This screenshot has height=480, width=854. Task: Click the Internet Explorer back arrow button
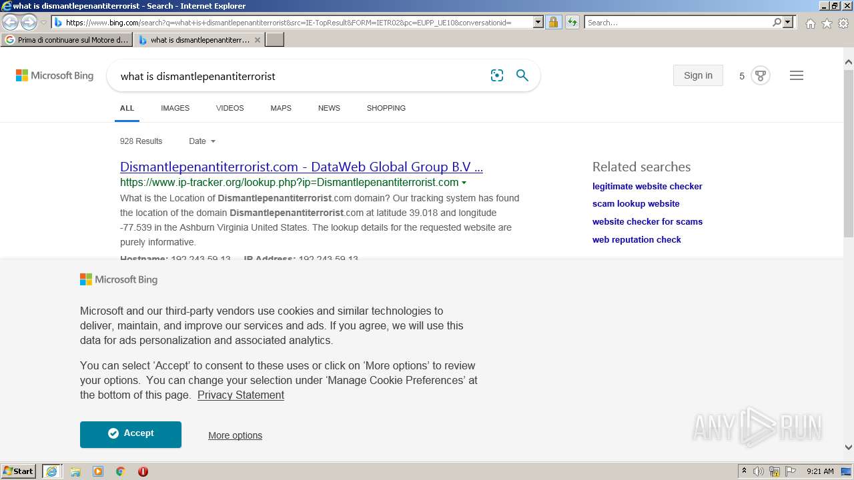click(10, 22)
